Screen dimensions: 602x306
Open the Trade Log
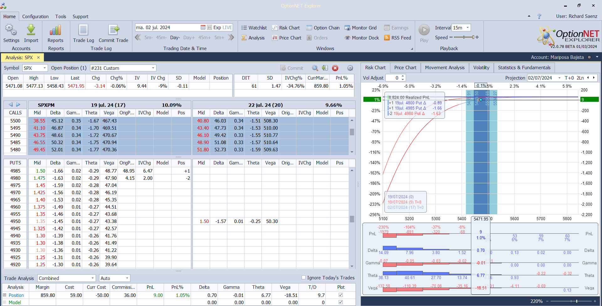click(x=83, y=34)
